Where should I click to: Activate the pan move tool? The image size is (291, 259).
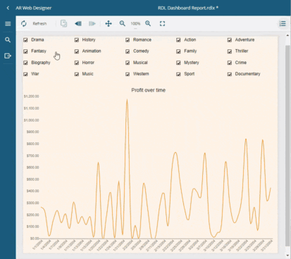[109, 23]
